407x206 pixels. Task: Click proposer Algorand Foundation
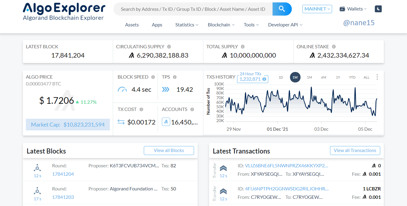(134, 189)
